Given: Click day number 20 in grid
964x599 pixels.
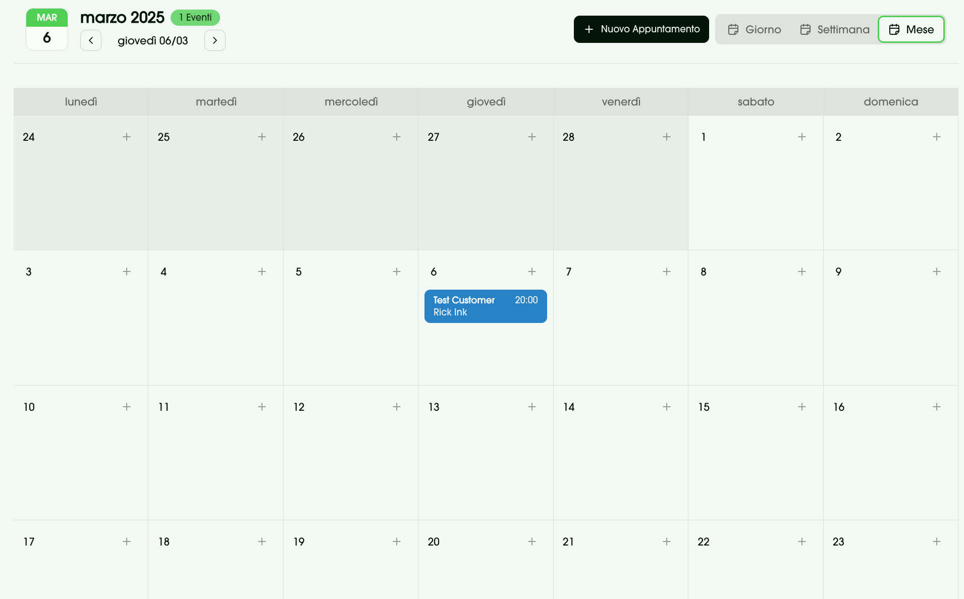Looking at the screenshot, I should coord(434,542).
